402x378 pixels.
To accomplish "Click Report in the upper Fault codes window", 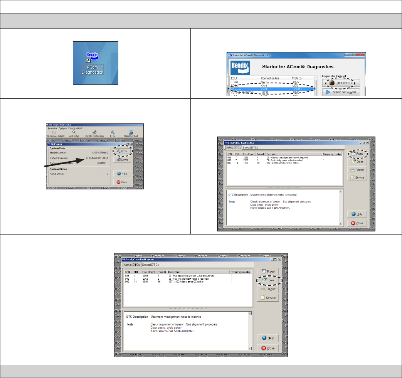I will tap(357, 170).
